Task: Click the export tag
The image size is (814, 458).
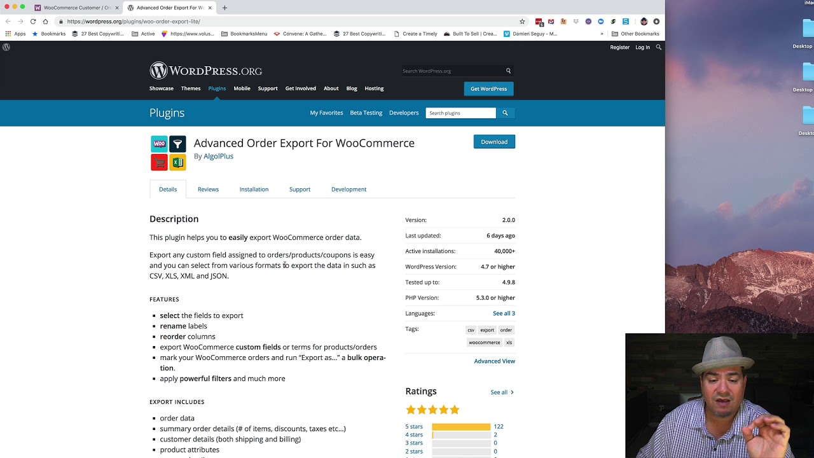Action: click(487, 330)
